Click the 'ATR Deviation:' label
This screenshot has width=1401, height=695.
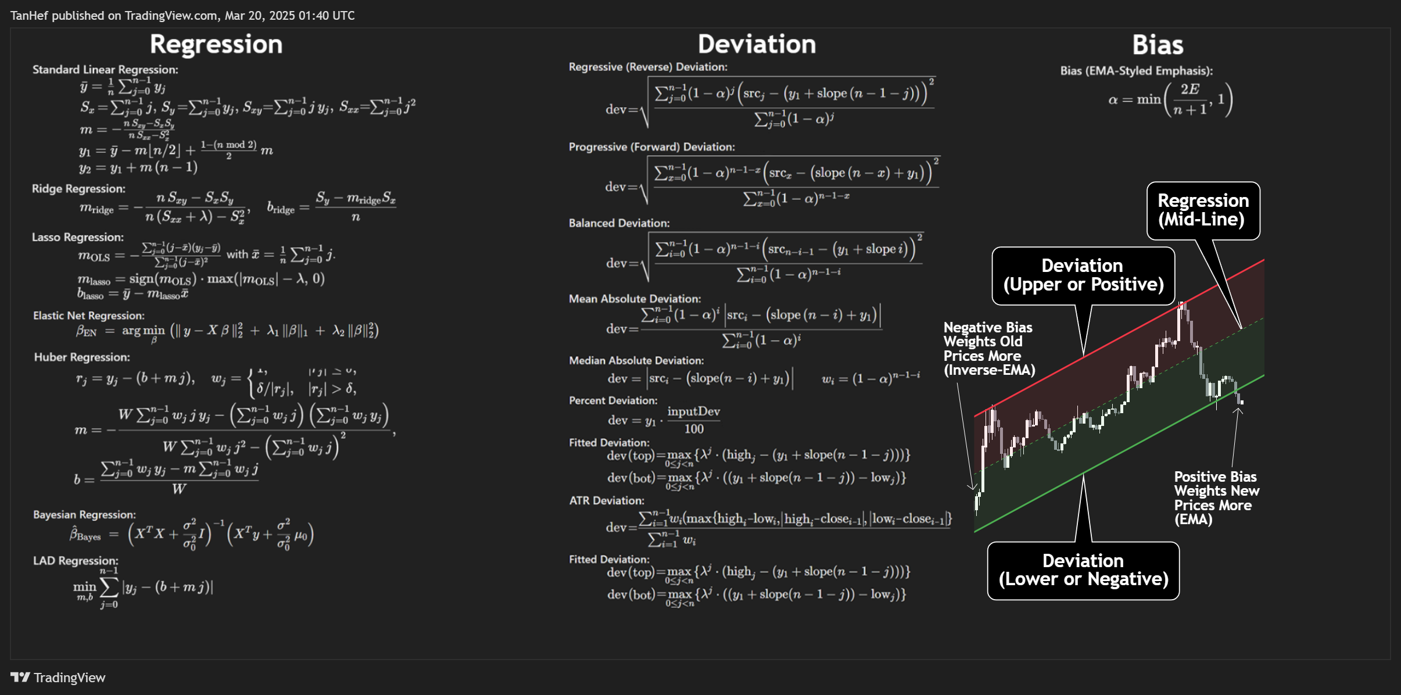(607, 500)
